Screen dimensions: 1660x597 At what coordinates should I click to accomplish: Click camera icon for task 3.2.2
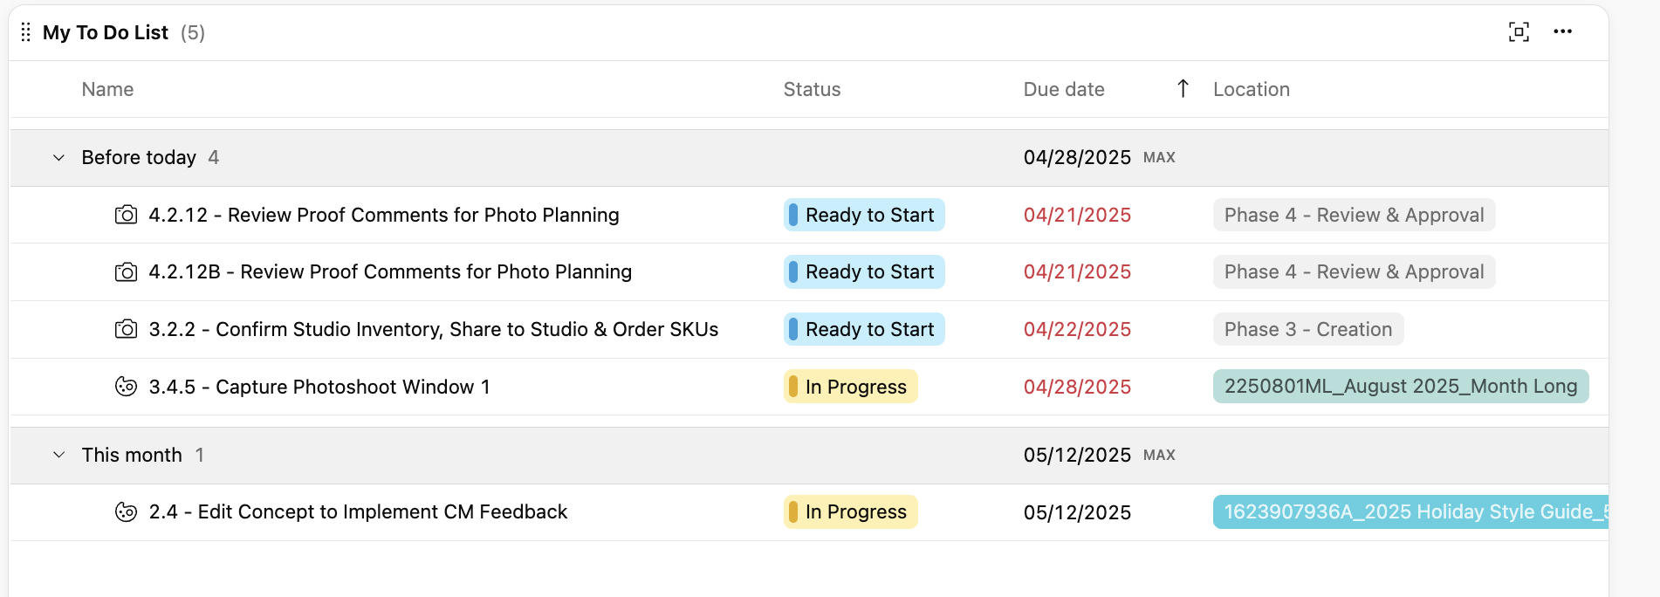(127, 329)
